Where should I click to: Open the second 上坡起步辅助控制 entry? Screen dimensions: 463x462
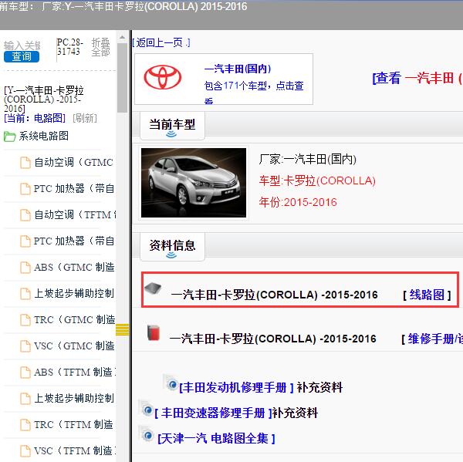pos(74,398)
